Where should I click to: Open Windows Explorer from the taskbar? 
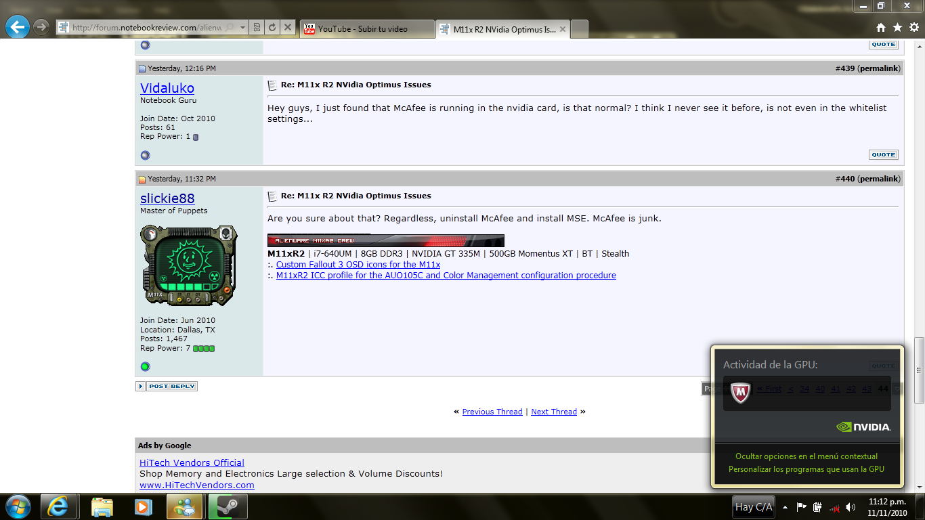pyautogui.click(x=102, y=506)
